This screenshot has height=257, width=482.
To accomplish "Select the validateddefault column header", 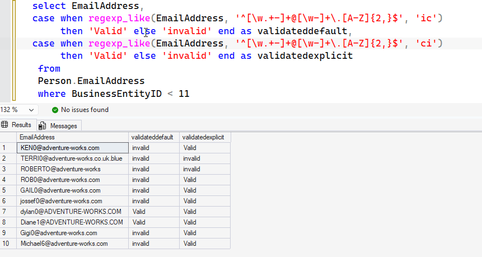I will point(154,137).
